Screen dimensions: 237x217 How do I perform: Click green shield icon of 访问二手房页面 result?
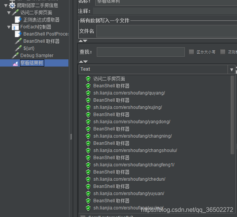88,79
